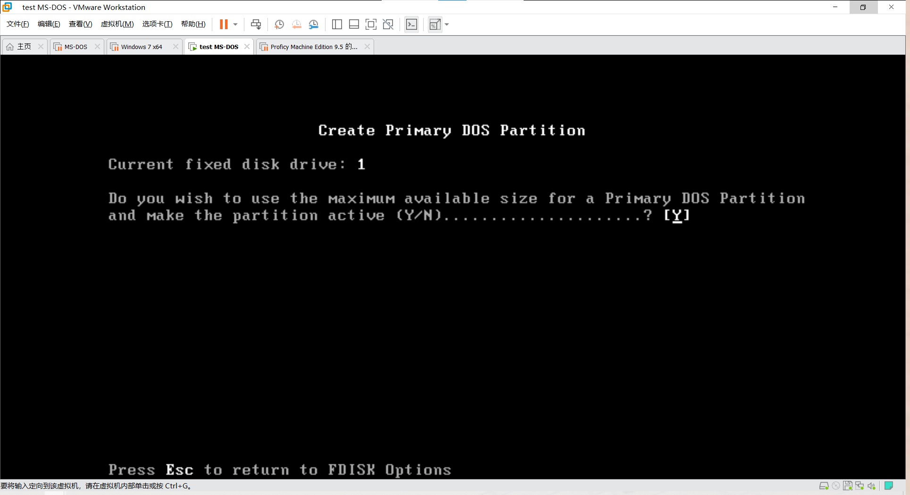Image resolution: width=910 pixels, height=495 pixels.
Task: Toggle the thumbnail bar icon
Action: tap(354, 25)
